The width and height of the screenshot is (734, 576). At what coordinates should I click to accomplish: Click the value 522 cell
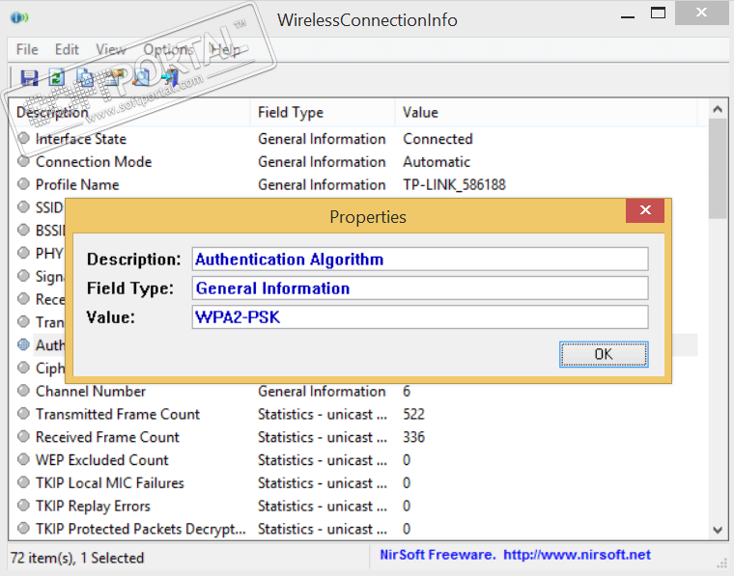click(x=413, y=414)
